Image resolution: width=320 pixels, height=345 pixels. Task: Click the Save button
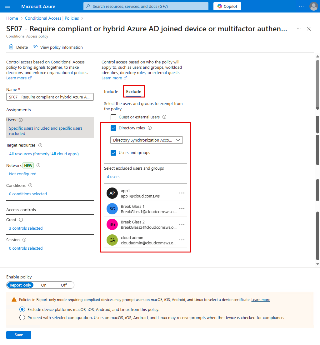(19, 335)
